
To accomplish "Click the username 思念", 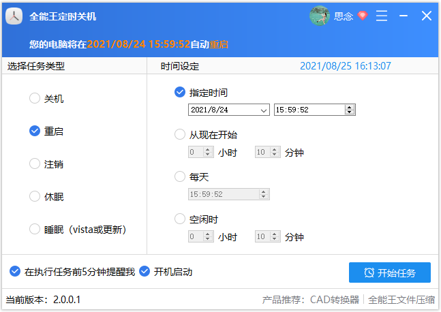I will point(344,16).
